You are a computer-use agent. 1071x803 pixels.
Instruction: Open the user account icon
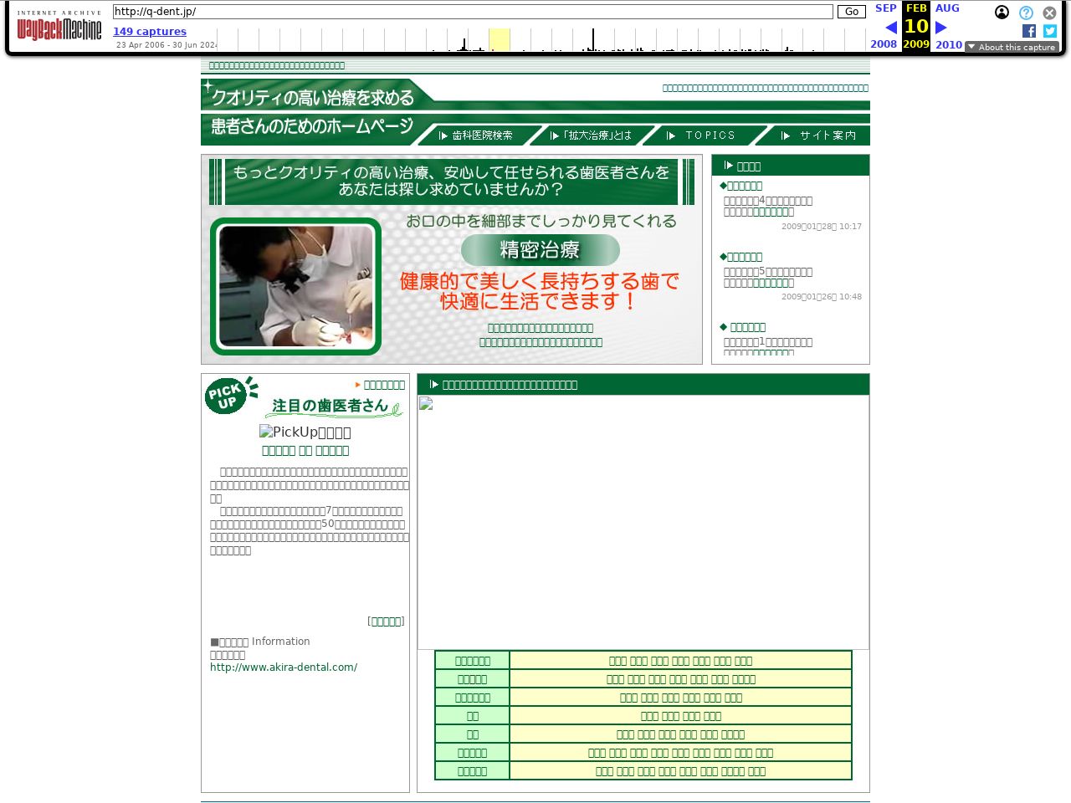(1002, 13)
